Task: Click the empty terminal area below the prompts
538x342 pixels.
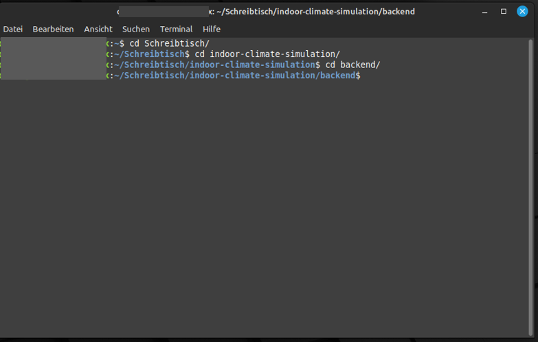Action: (x=268, y=206)
